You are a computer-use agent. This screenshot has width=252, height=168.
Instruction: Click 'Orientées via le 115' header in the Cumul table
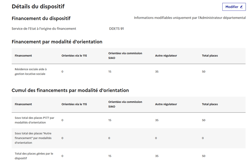point(74,104)
